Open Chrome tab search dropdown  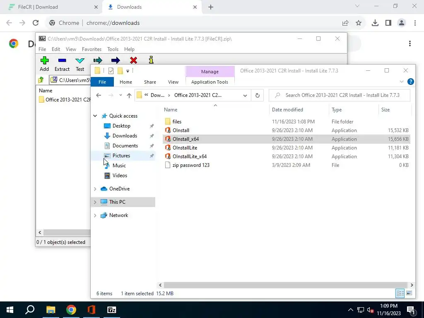pos(357,6)
